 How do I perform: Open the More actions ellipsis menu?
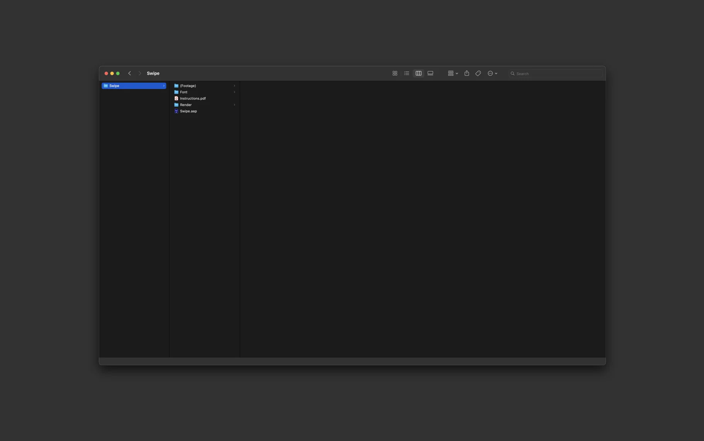(492, 73)
